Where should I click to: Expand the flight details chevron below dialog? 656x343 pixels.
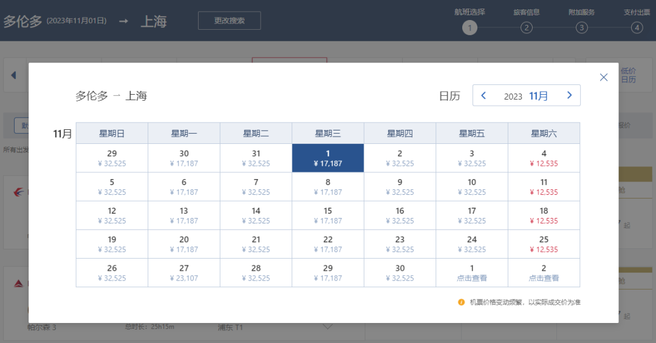click(x=328, y=327)
